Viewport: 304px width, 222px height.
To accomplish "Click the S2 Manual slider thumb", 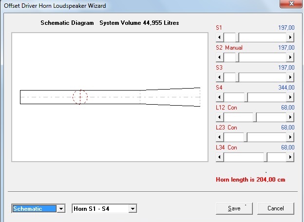I will pos(237,57).
